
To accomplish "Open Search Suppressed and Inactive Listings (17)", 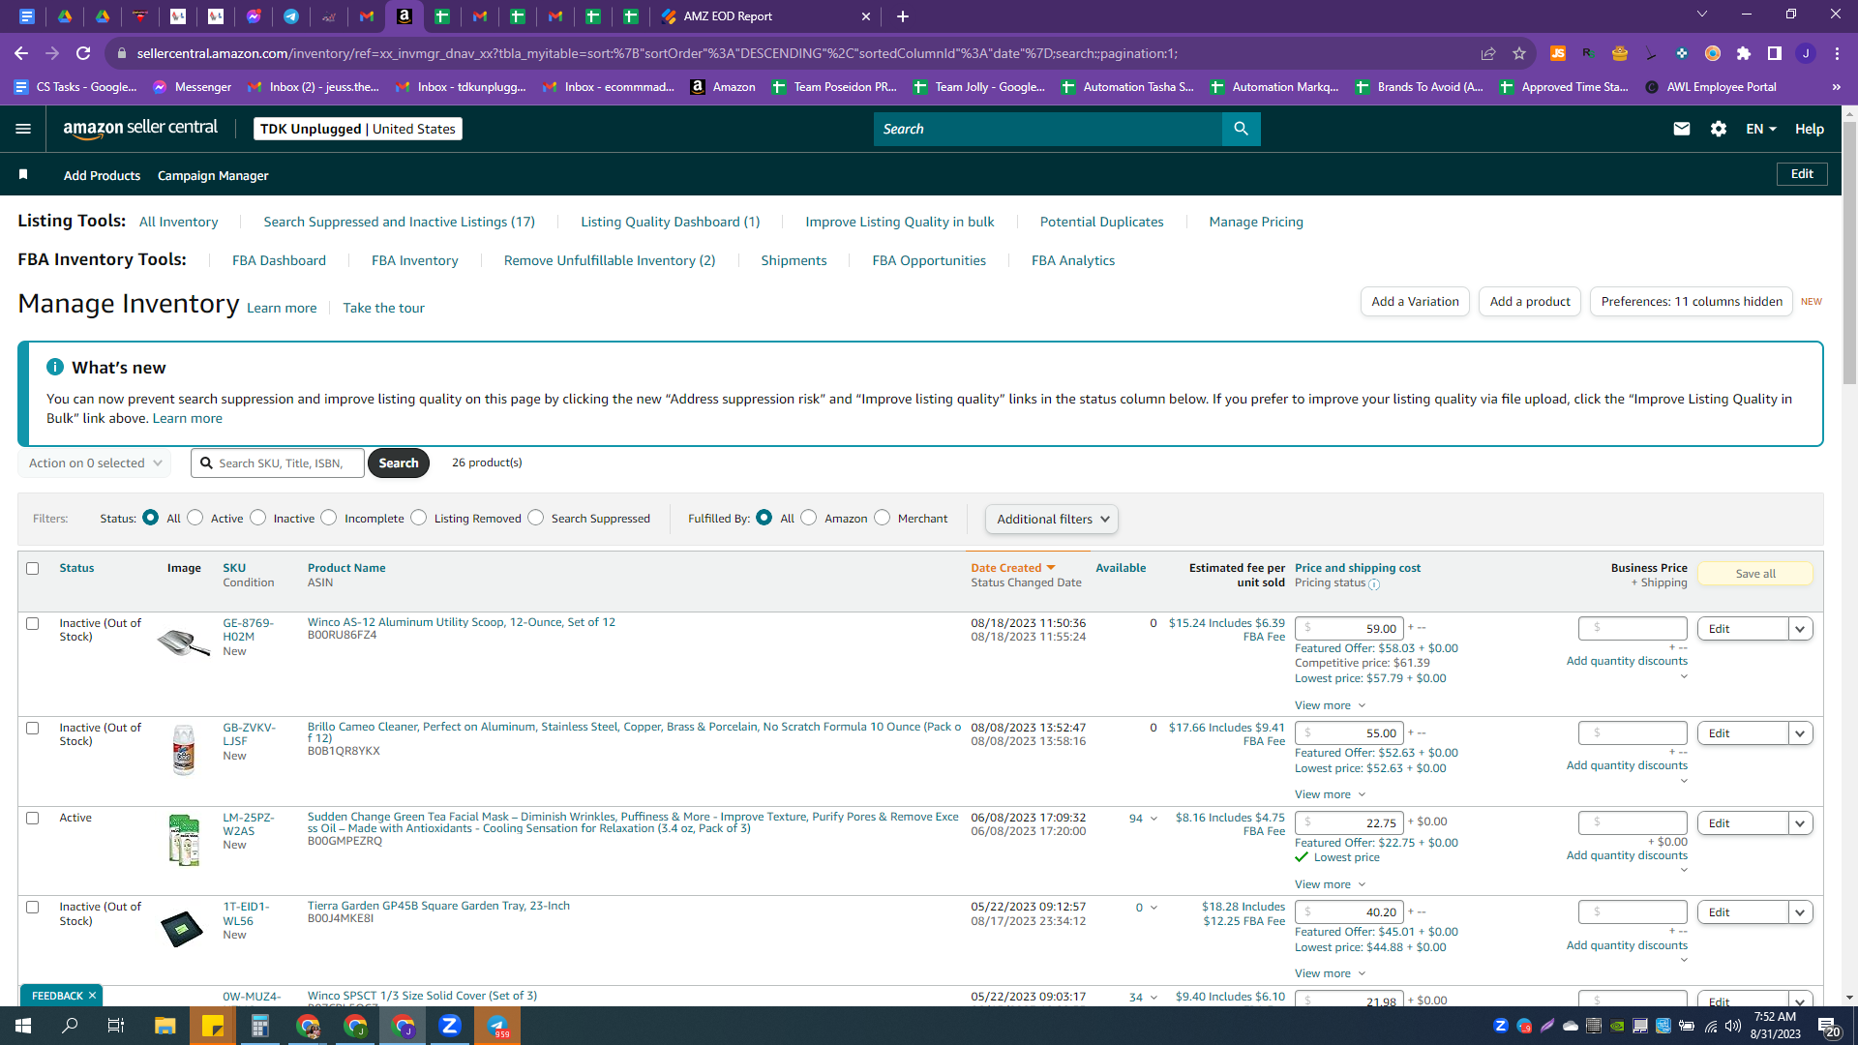I will pos(399,222).
